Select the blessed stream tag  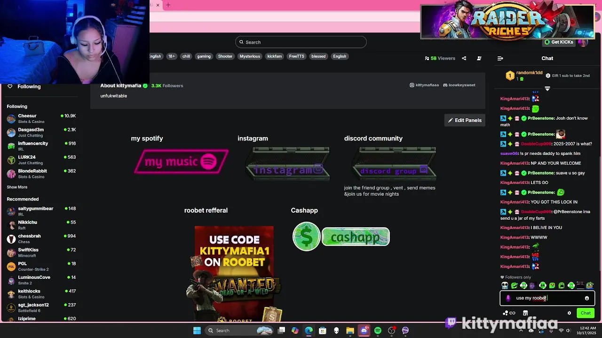point(318,56)
